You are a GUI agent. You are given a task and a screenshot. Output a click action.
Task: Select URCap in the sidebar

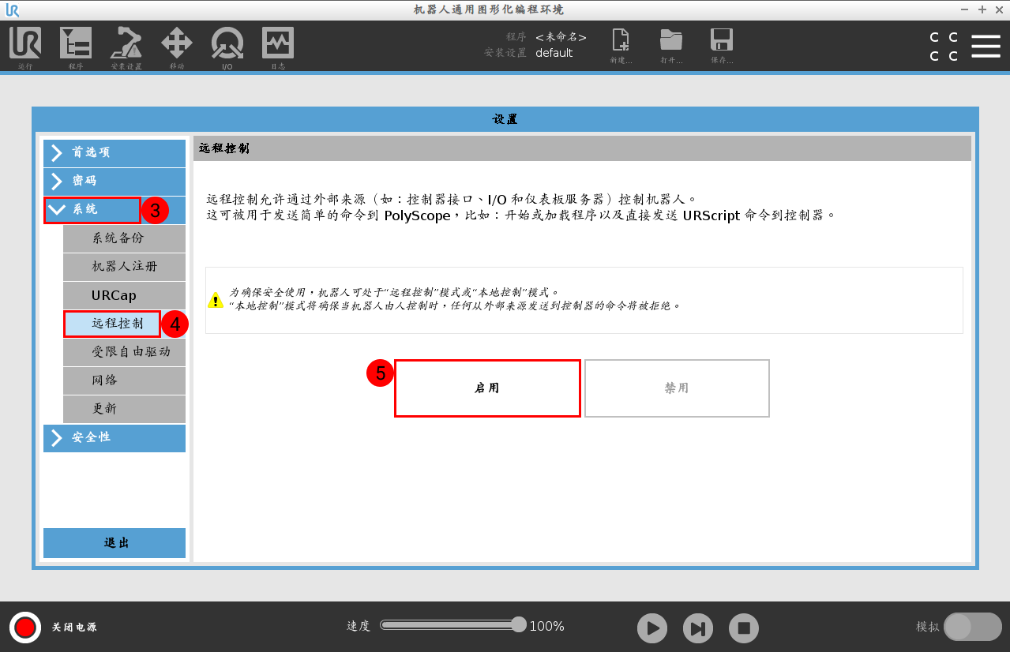coord(124,295)
